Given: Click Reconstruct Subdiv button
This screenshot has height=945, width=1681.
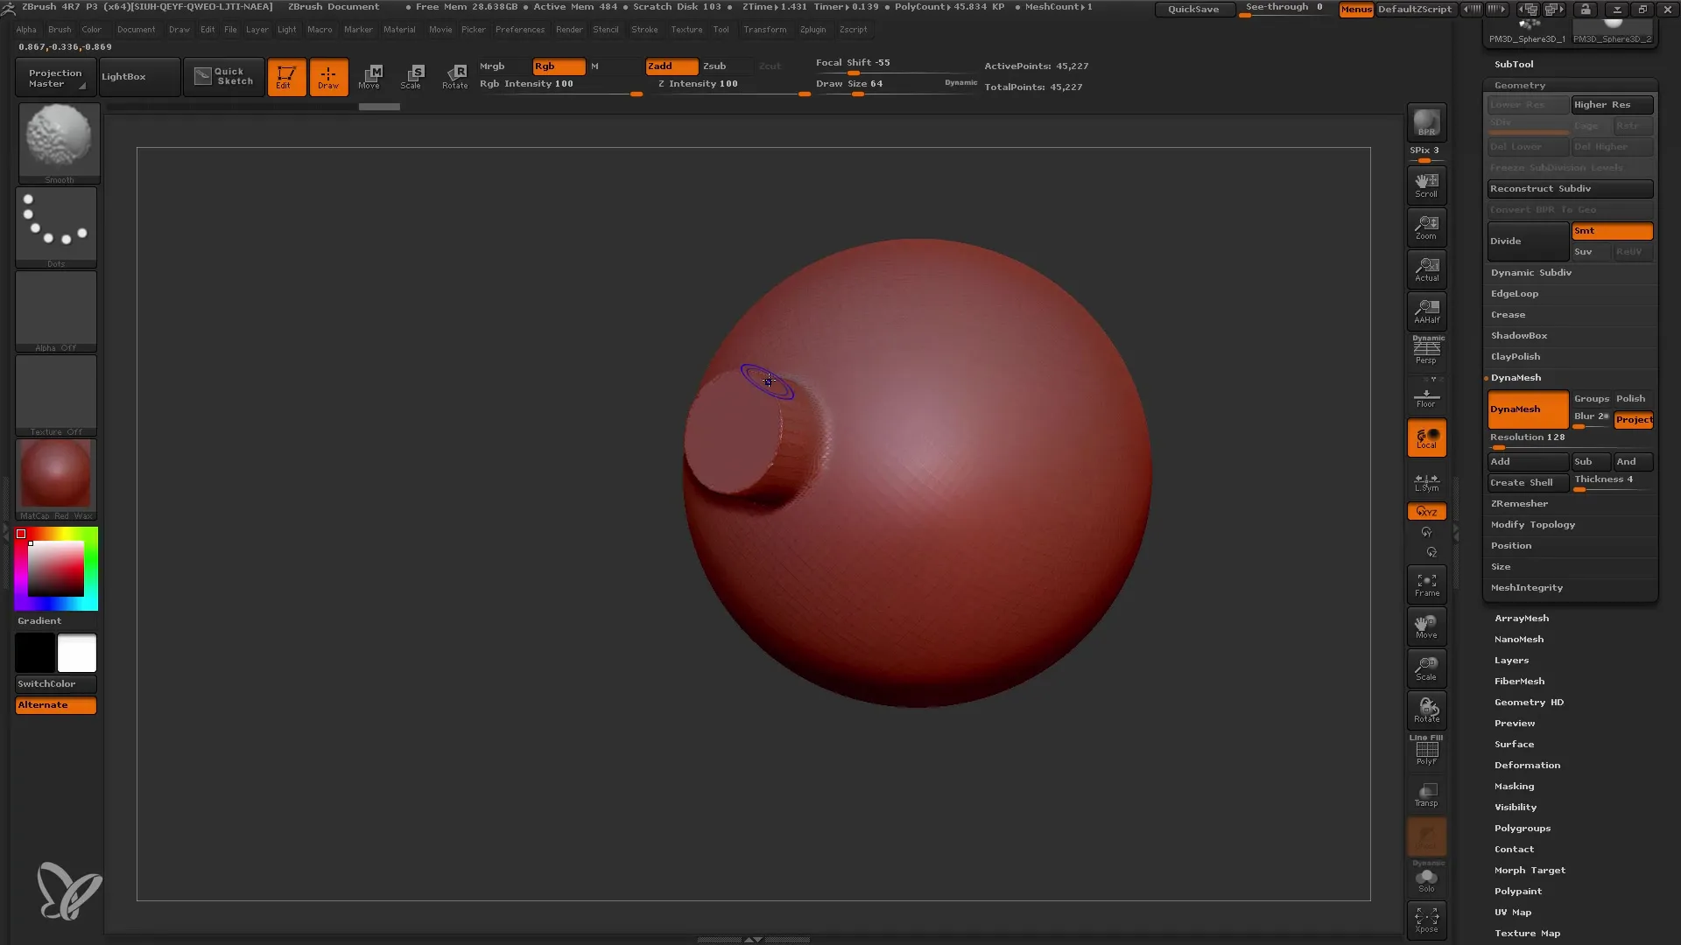Looking at the screenshot, I should (1570, 189).
